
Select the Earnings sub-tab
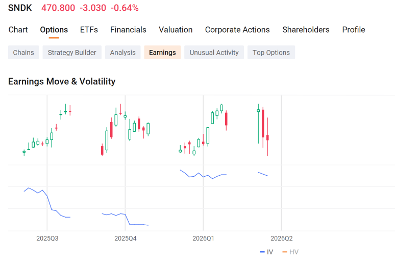(x=162, y=53)
